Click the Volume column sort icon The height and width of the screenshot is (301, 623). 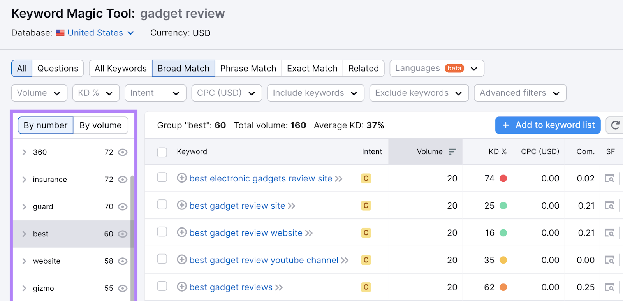452,152
